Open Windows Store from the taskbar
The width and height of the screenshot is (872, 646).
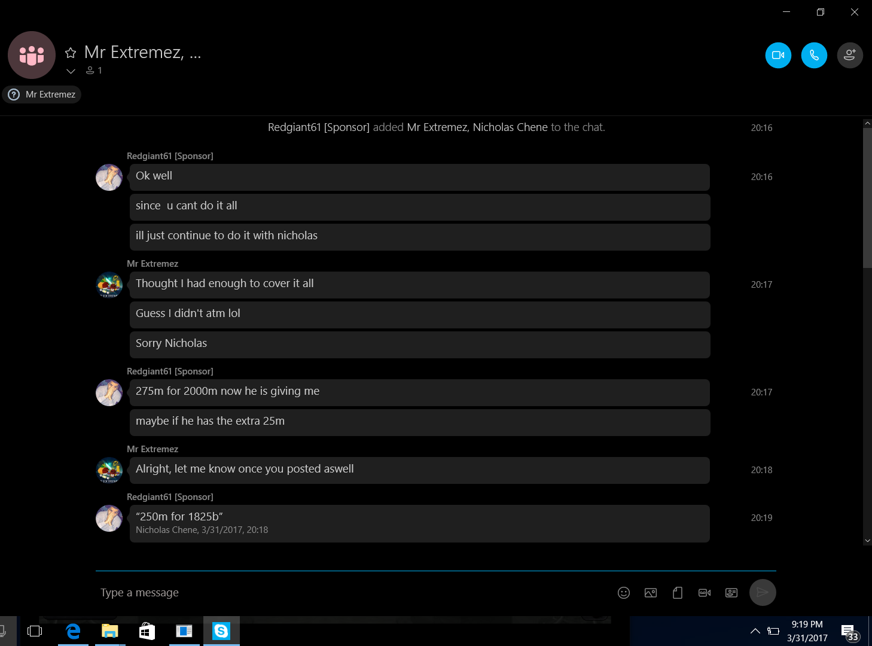coord(147,631)
